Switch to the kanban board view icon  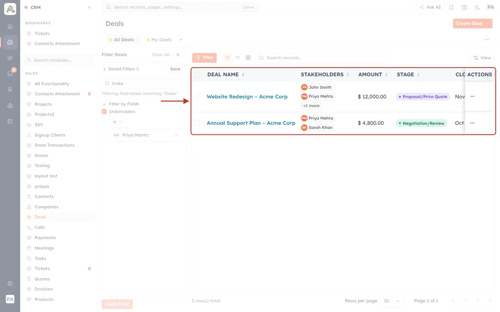[237, 58]
